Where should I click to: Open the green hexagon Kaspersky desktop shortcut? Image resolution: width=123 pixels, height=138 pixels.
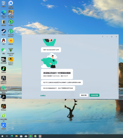click(11, 23)
